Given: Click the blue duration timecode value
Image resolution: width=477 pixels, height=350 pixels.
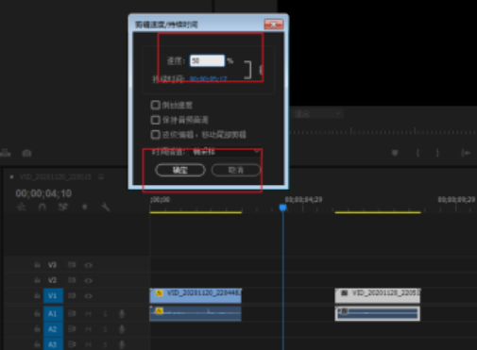Looking at the screenshot, I should point(208,78).
